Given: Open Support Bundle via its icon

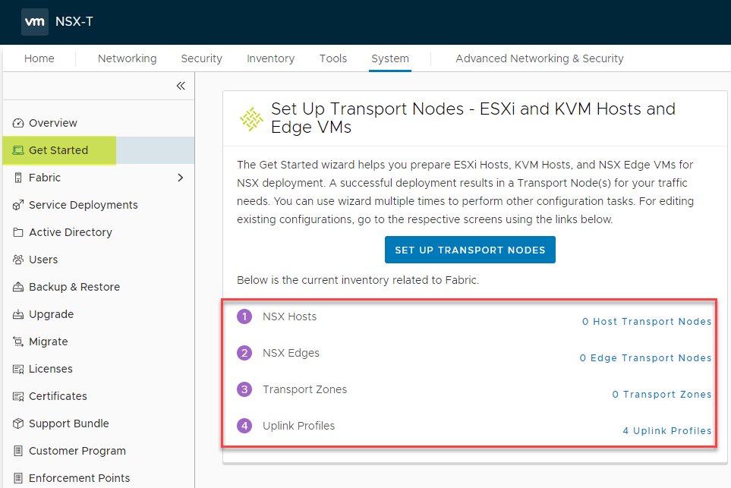Looking at the screenshot, I should [x=17, y=423].
